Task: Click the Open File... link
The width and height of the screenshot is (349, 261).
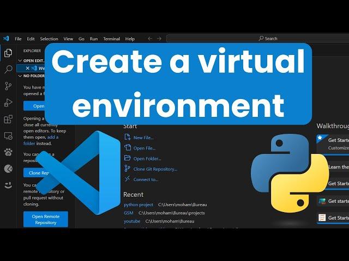Action: [145, 148]
